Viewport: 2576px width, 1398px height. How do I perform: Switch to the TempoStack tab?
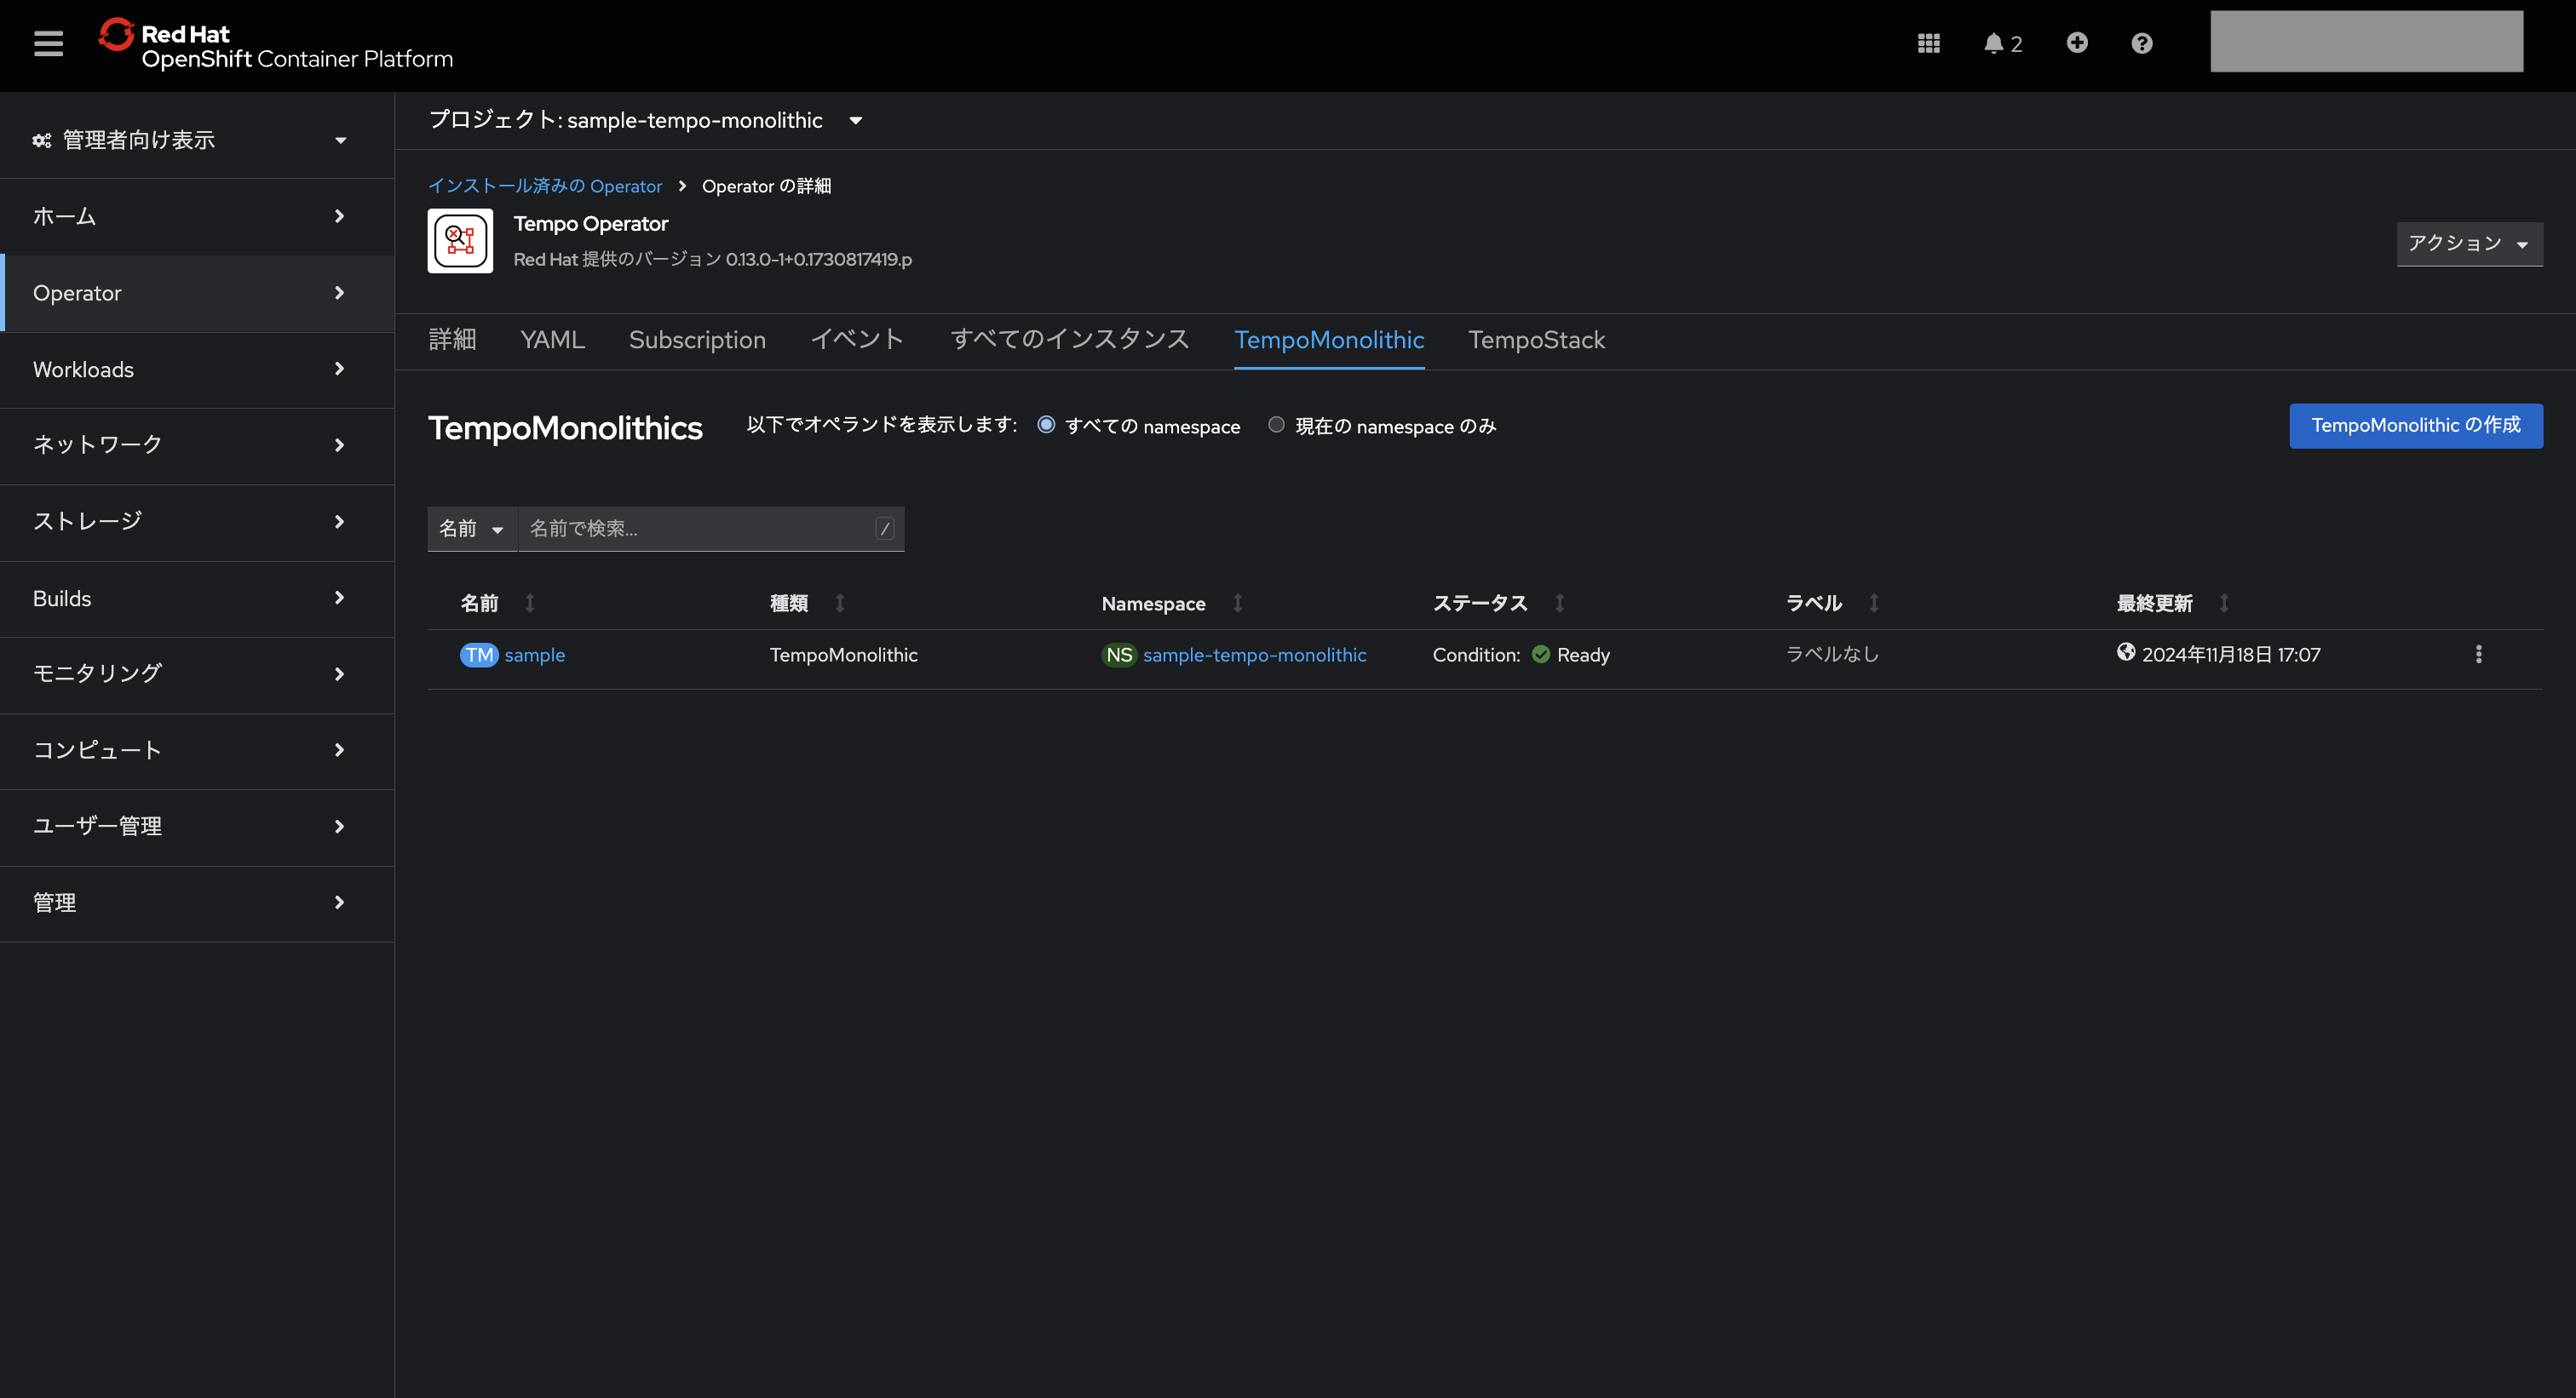click(1536, 340)
